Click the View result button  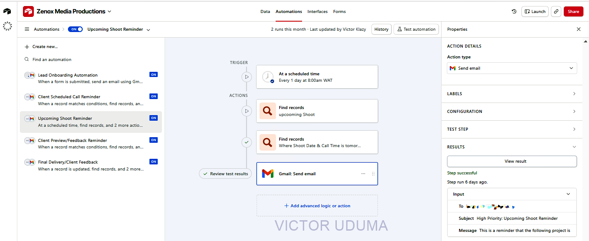click(512, 161)
